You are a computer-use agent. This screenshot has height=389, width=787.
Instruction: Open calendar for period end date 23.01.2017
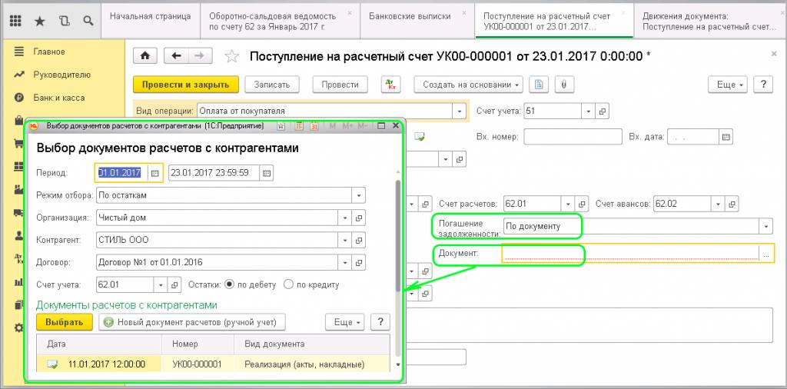pos(267,173)
